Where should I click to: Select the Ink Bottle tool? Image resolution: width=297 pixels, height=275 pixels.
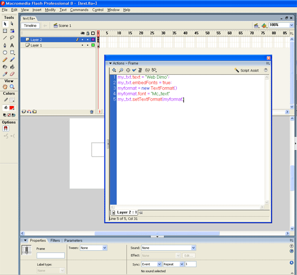5,67
